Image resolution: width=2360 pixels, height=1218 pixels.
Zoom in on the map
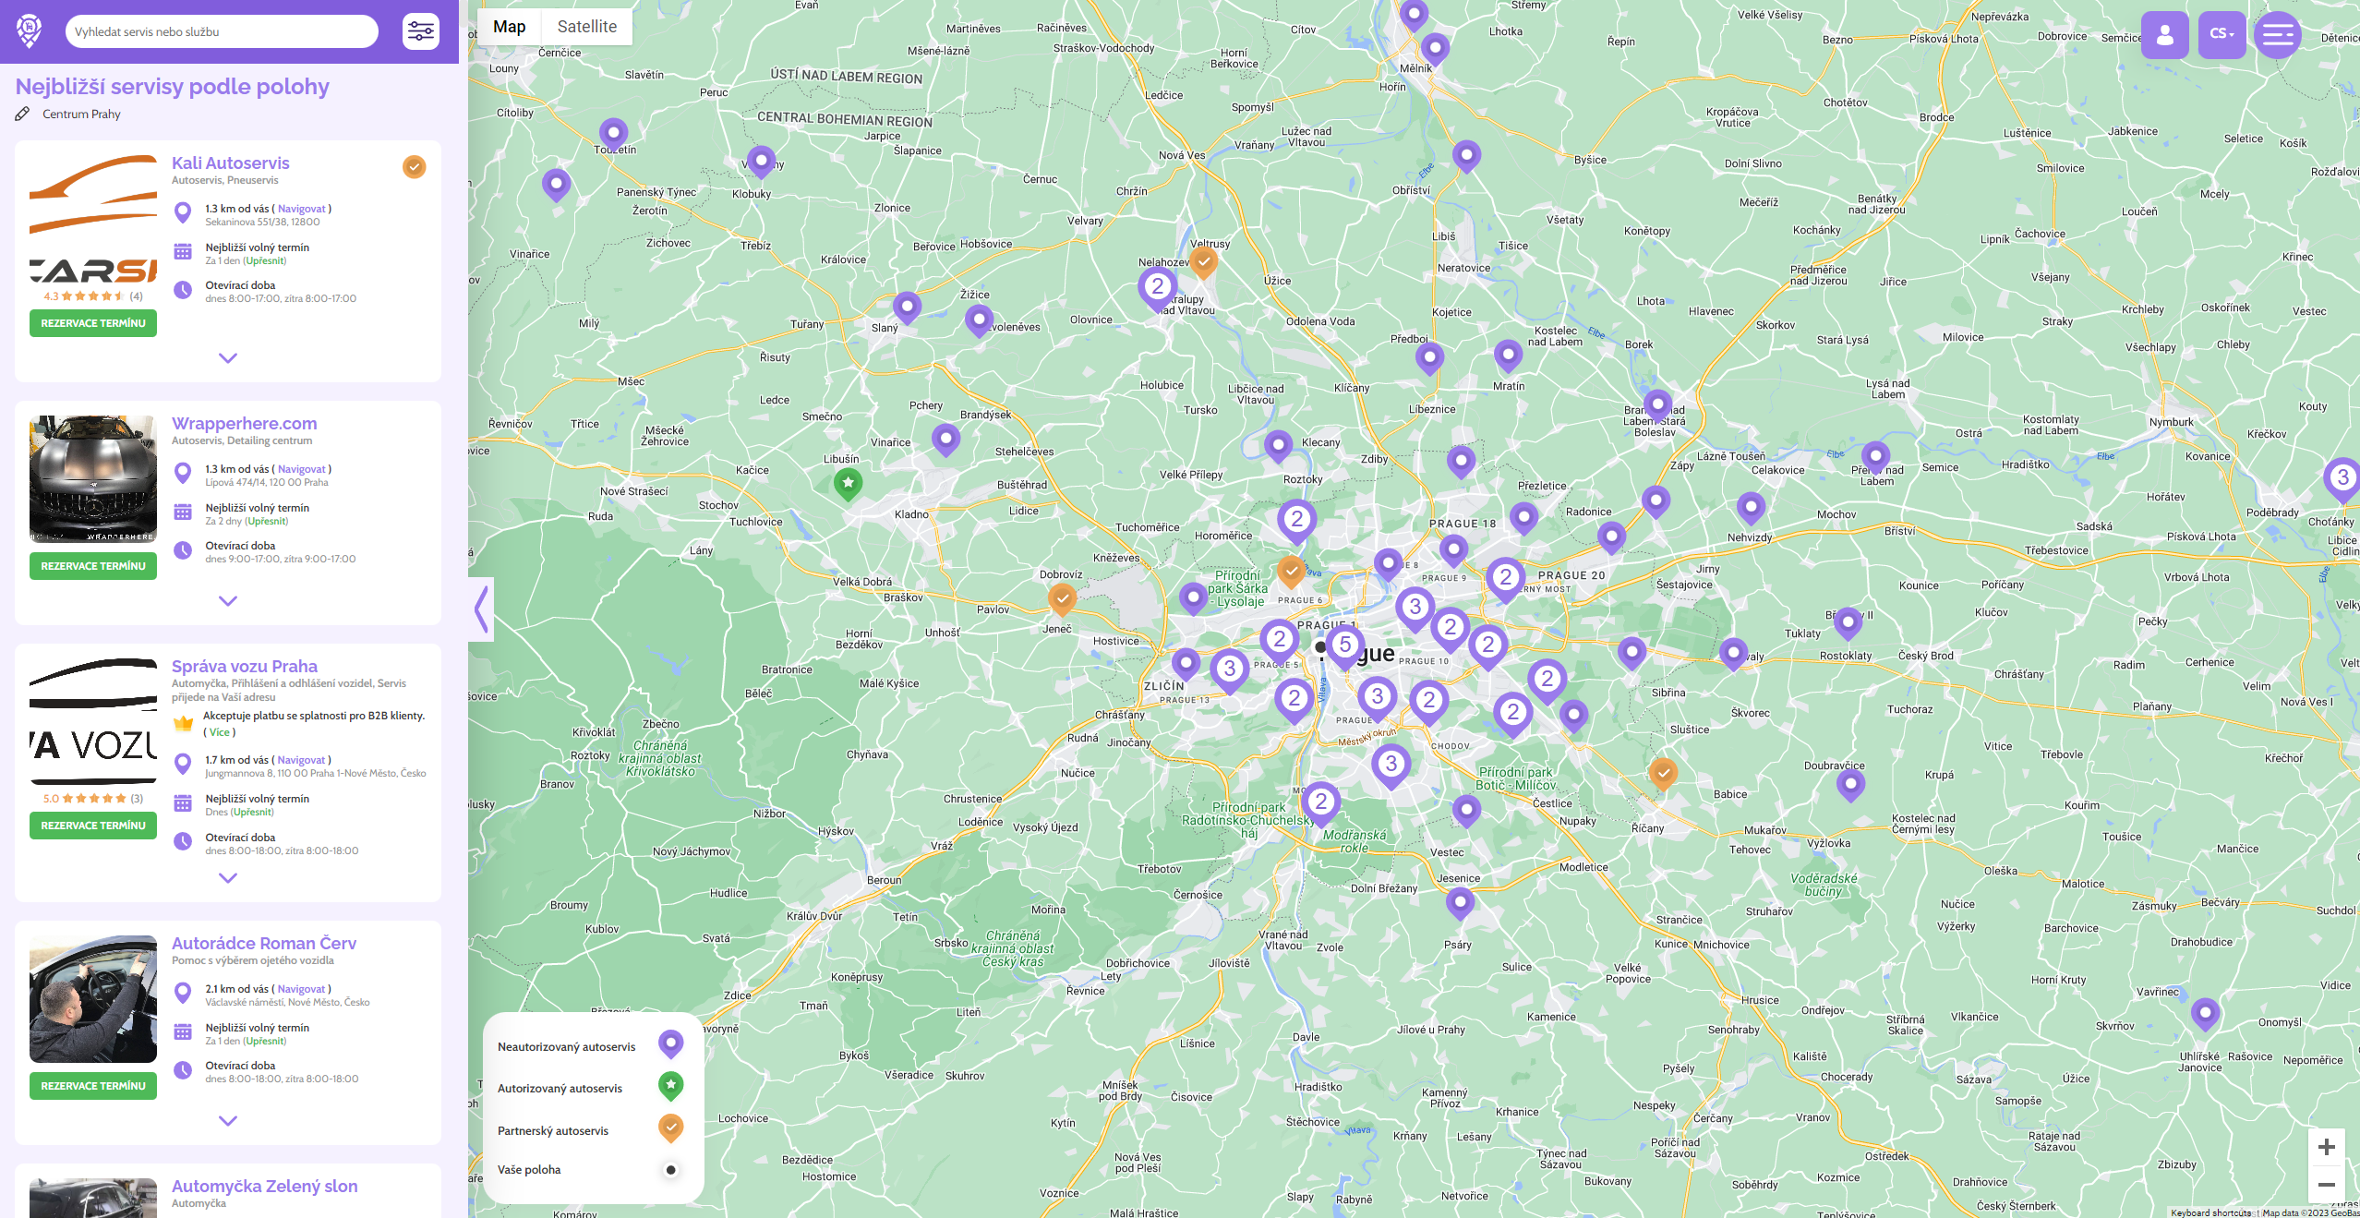2327,1147
